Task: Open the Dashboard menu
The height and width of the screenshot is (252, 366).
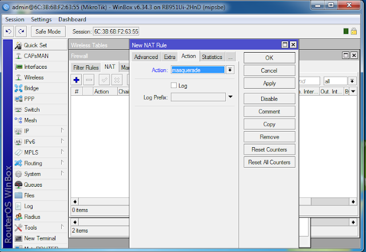Action: (x=72, y=19)
